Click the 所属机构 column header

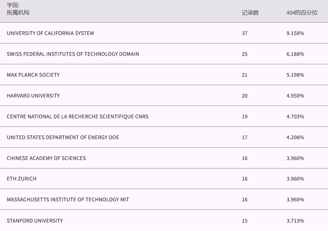pyautogui.click(x=18, y=13)
